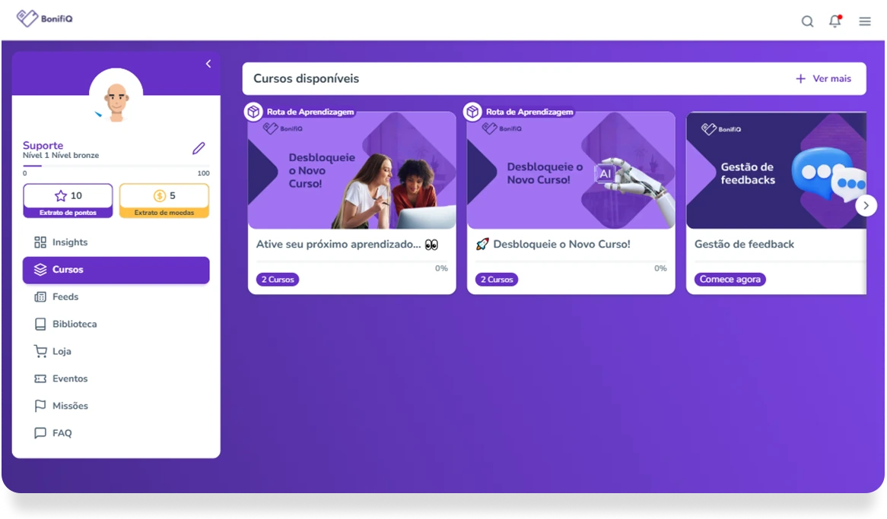This screenshot has height=519, width=887.
Task: Collapse the sidebar with the chevron arrow
Action: (208, 64)
